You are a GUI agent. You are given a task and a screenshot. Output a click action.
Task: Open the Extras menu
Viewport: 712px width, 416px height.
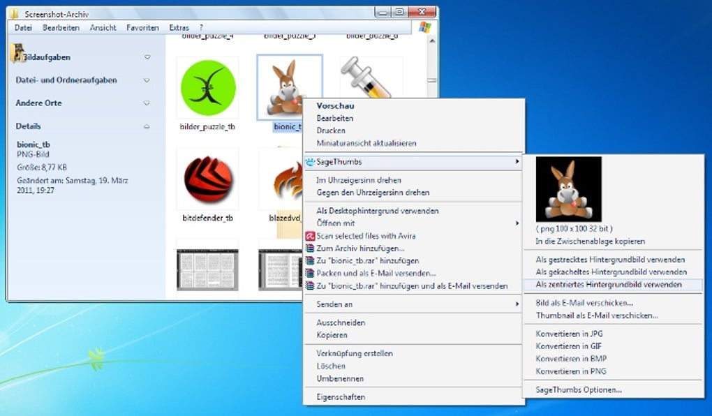pyautogui.click(x=179, y=28)
